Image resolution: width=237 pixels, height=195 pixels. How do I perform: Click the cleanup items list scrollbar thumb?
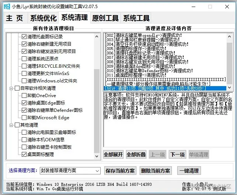[x=97, y=111]
